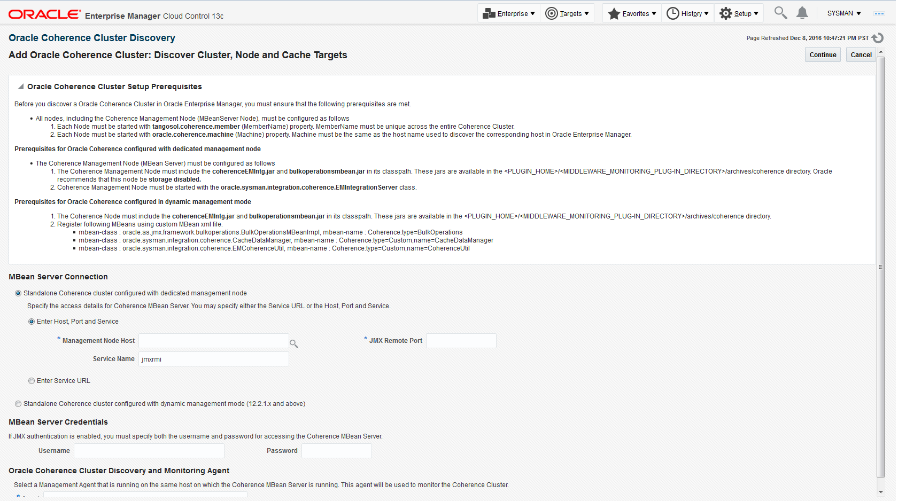The height and width of the screenshot is (501, 898).
Task: Click the Username input field
Action: (149, 451)
